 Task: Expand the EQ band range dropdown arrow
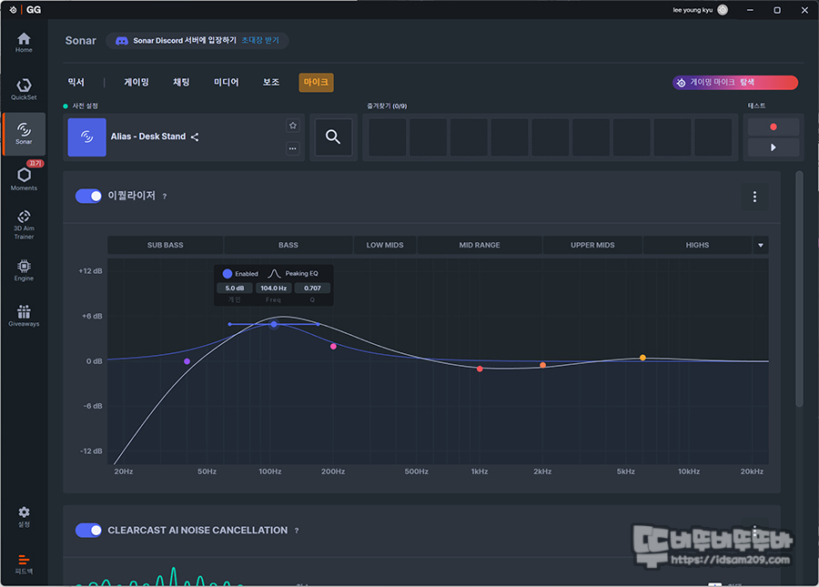click(761, 245)
